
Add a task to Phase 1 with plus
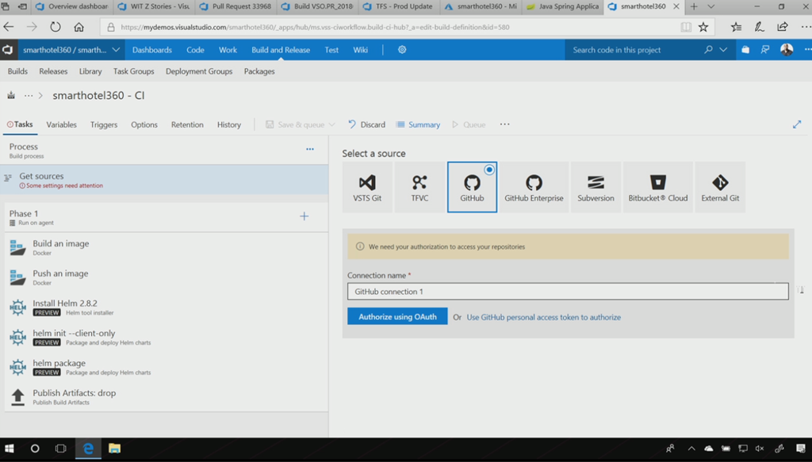[304, 216]
